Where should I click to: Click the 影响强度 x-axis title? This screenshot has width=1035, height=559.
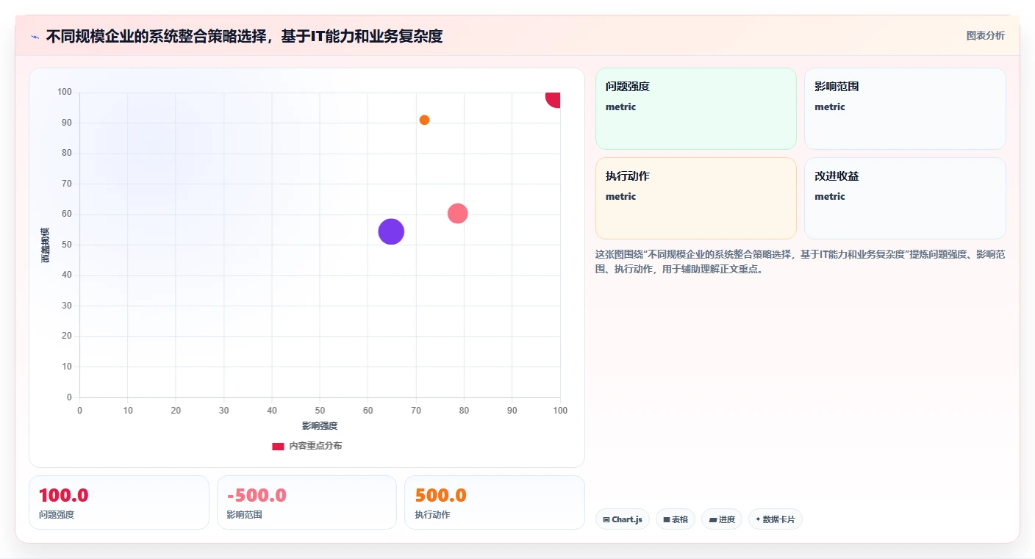coord(320,426)
